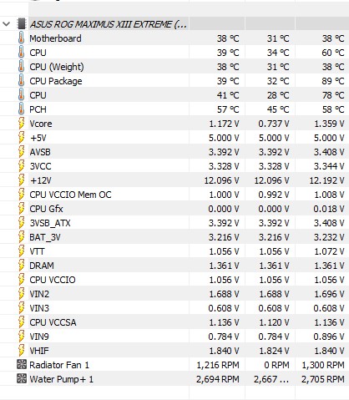349x400 pixels.
Task: Select the VIN9 voltage label
Action: pyautogui.click(x=39, y=337)
